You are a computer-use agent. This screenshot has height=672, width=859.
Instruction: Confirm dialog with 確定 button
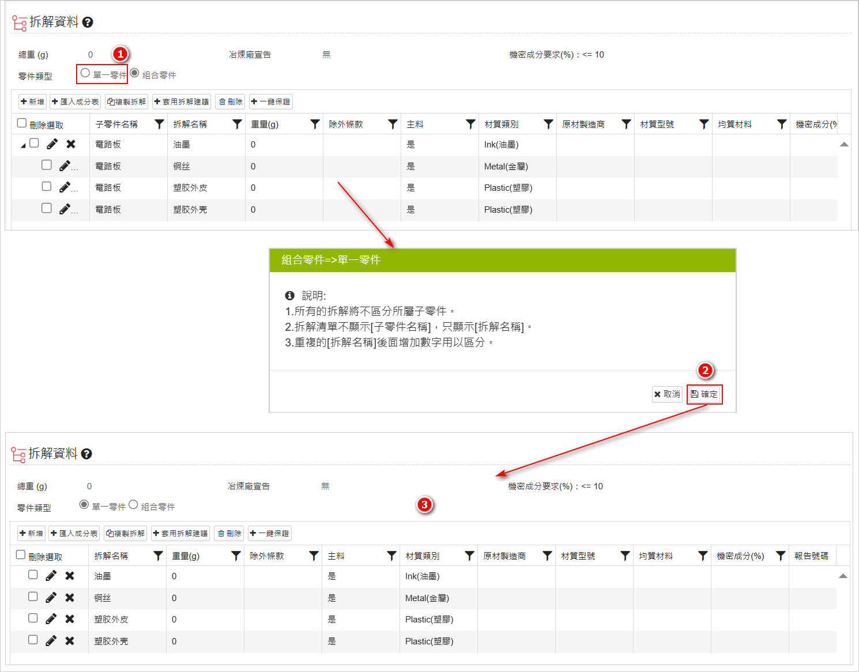pyautogui.click(x=704, y=394)
